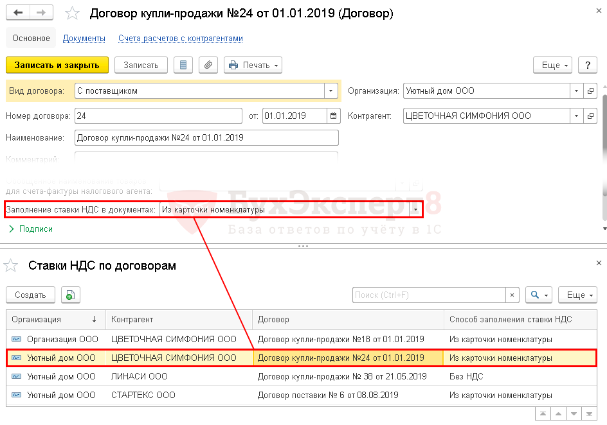
Task: Open Заполнение ставки НДС dropdown
Action: coord(415,209)
